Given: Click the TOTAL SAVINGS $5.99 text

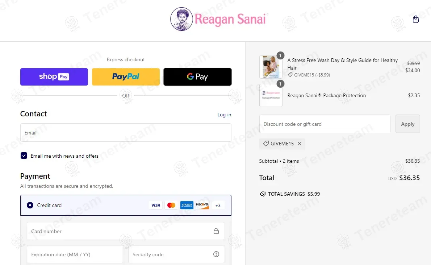Looking at the screenshot, I should click(x=294, y=194).
